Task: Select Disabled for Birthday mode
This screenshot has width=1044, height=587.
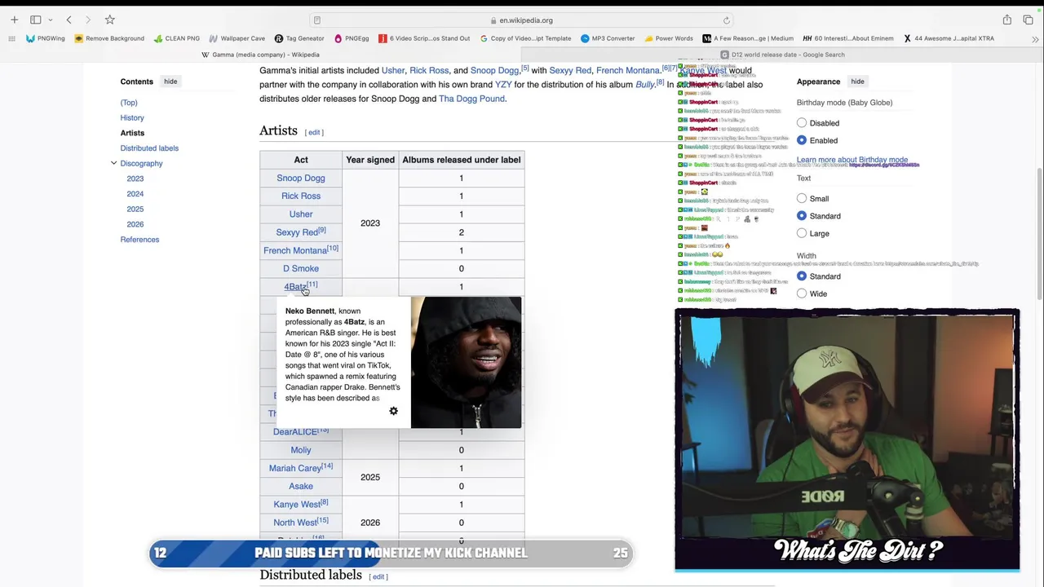Action: (x=802, y=123)
